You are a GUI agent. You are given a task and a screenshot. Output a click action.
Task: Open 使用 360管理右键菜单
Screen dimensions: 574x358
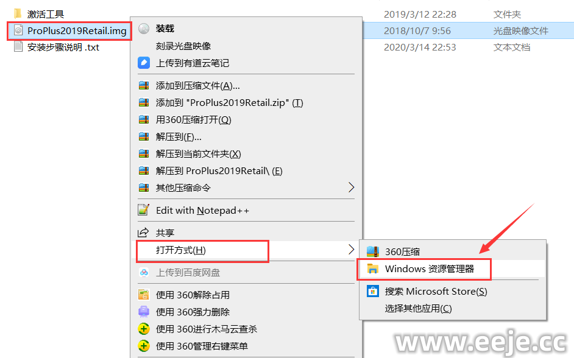(x=202, y=346)
